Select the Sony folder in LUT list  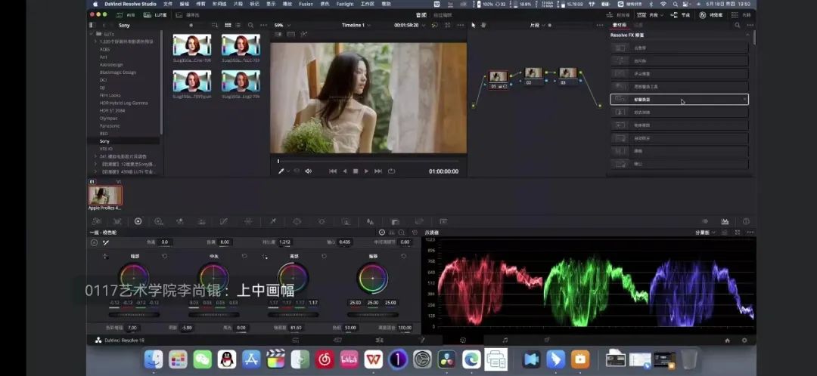[x=104, y=141]
